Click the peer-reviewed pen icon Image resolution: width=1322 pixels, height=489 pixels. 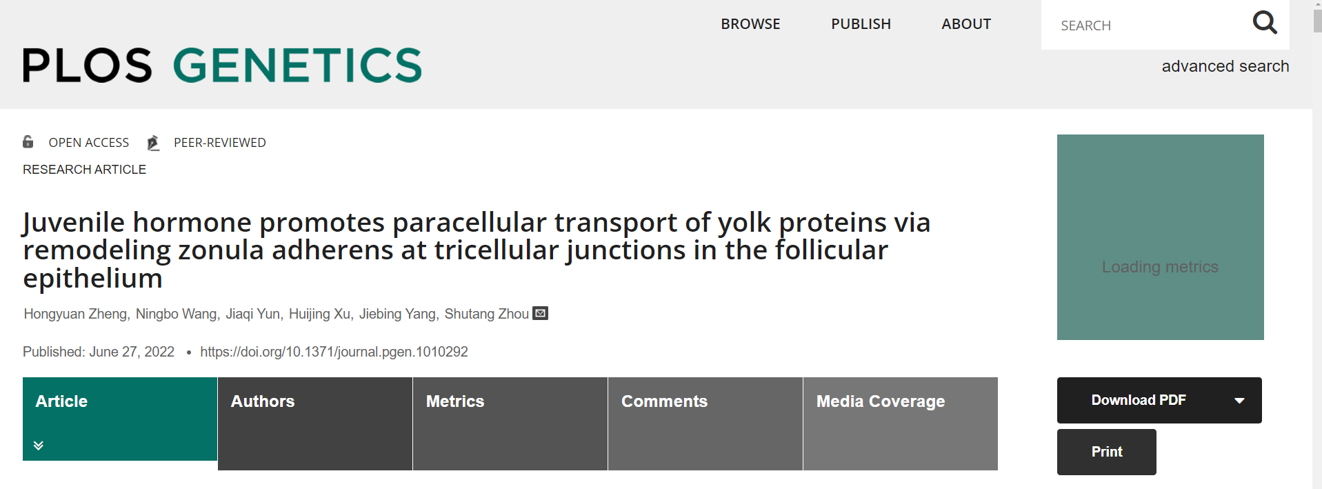pyautogui.click(x=153, y=142)
